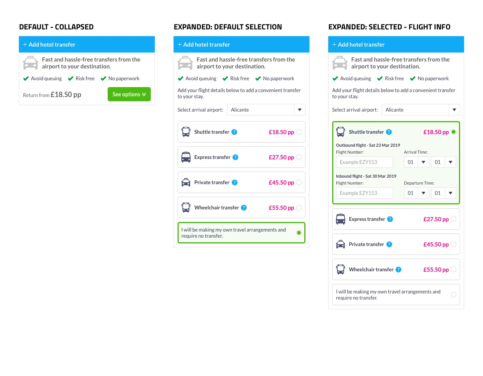Open outbound Arrival Time hour dropdown
The width and height of the screenshot is (483, 376).
423,162
